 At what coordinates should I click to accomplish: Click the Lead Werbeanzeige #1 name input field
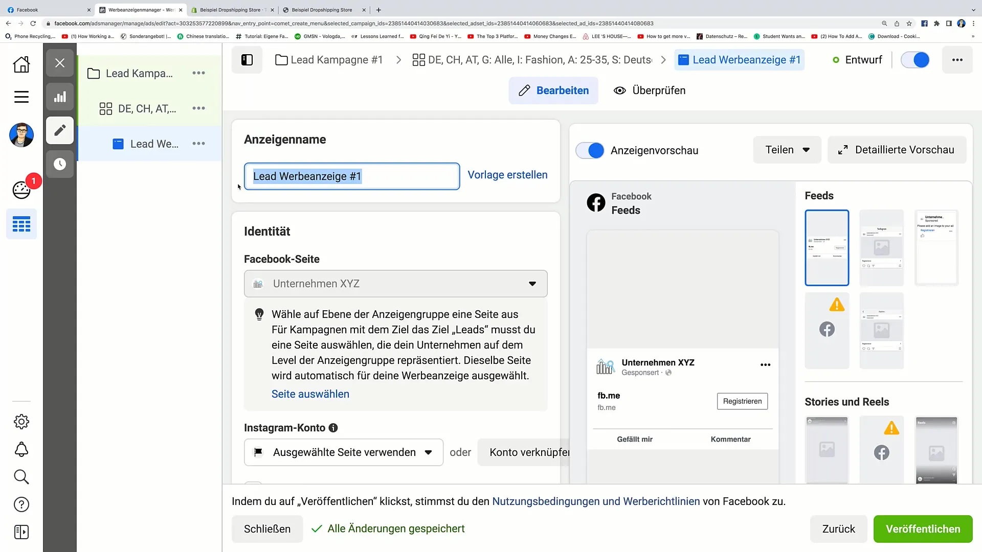click(353, 176)
